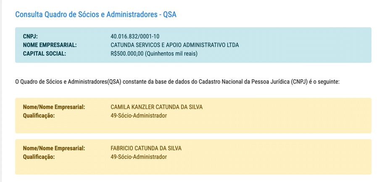Click Camila's 49-Sócio-Administrador qualification value
Viewport: 382px width, 182px height.
coord(139,116)
